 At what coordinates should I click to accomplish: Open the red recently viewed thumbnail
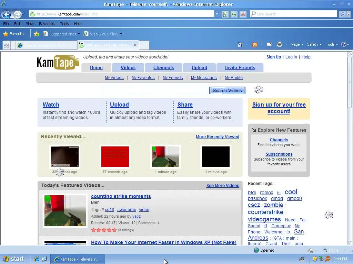pos(115,157)
